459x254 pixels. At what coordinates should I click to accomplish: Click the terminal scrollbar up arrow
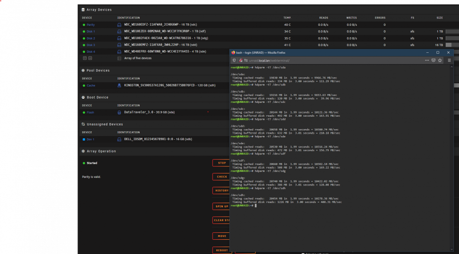tap(452, 67)
